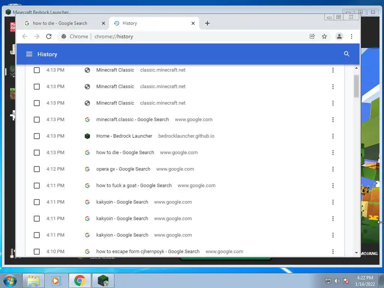
Task: Open 'Home - Bedrock Launcher' history link
Action: coord(124,136)
